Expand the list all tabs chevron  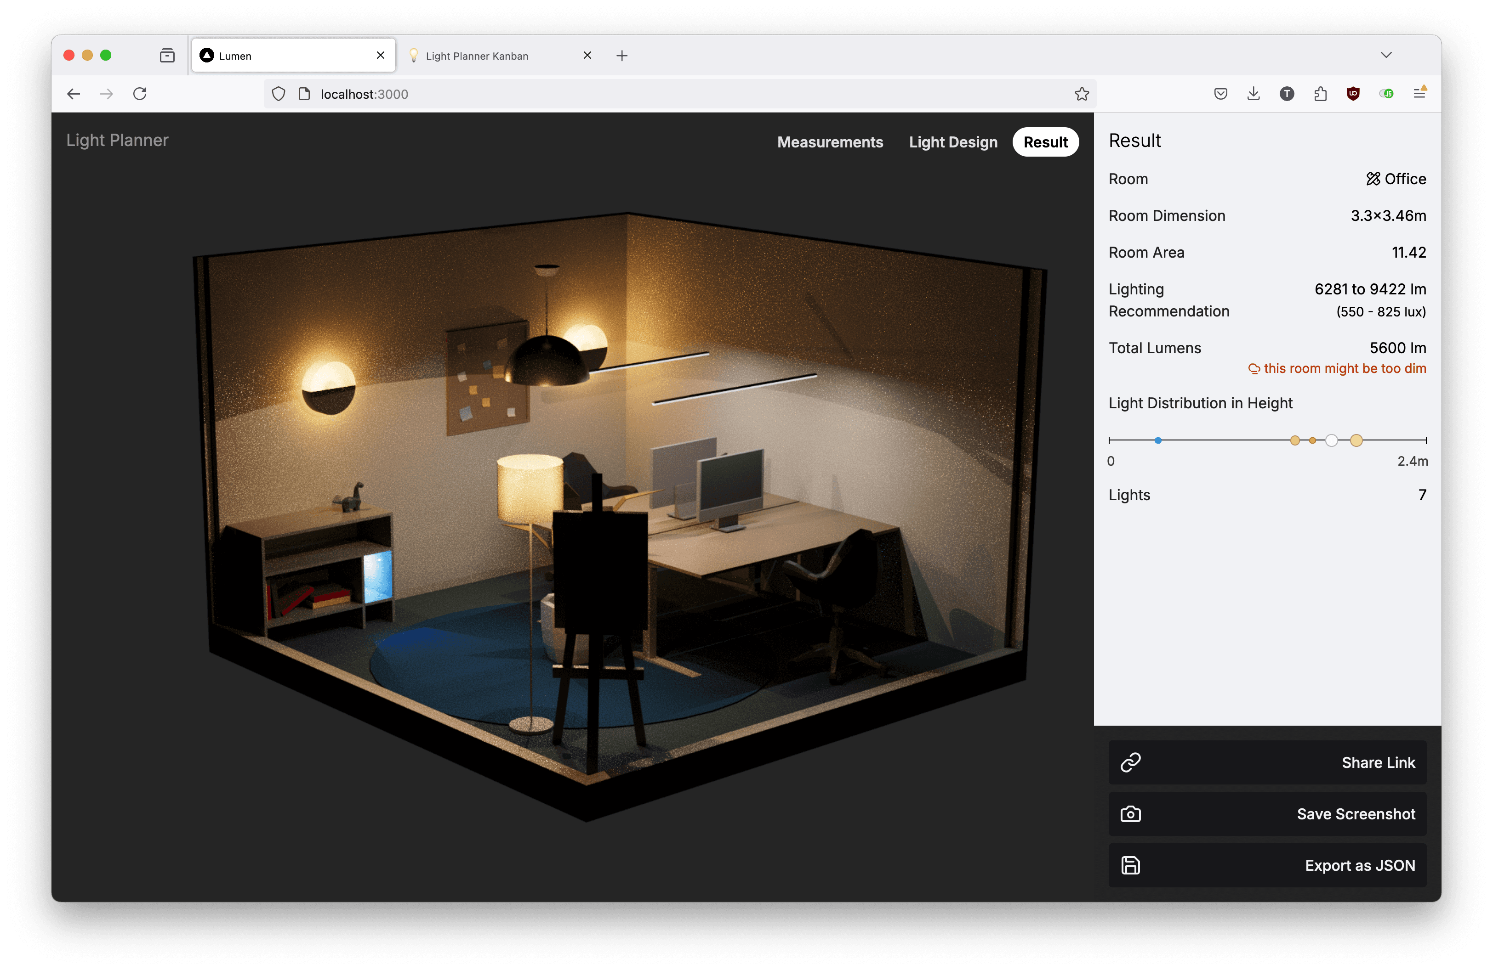(1386, 55)
